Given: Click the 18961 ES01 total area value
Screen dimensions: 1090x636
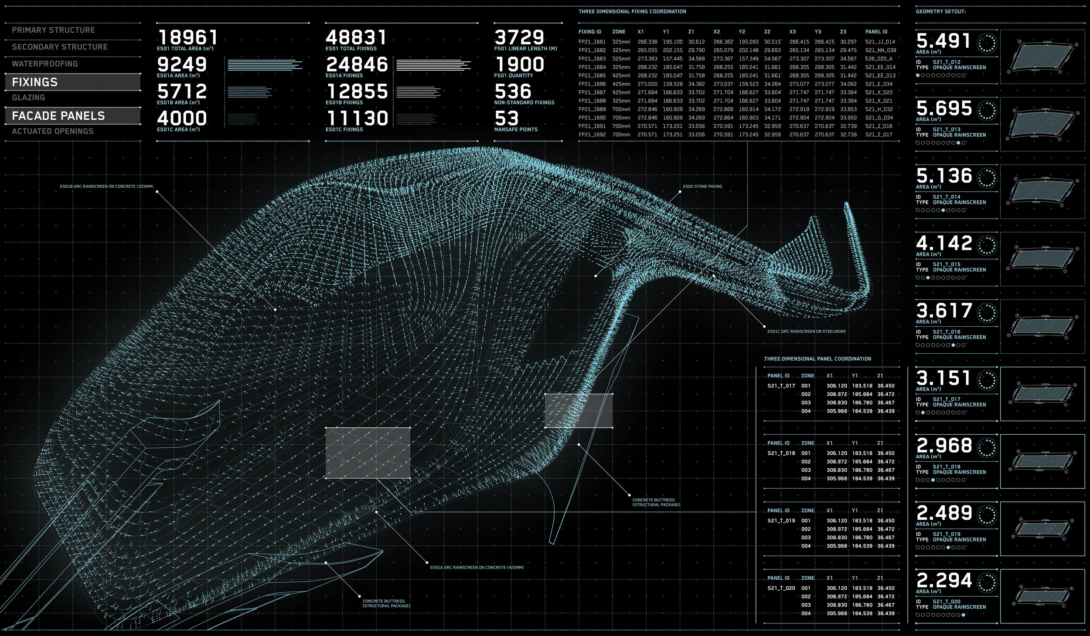Looking at the screenshot, I should click(x=187, y=37).
